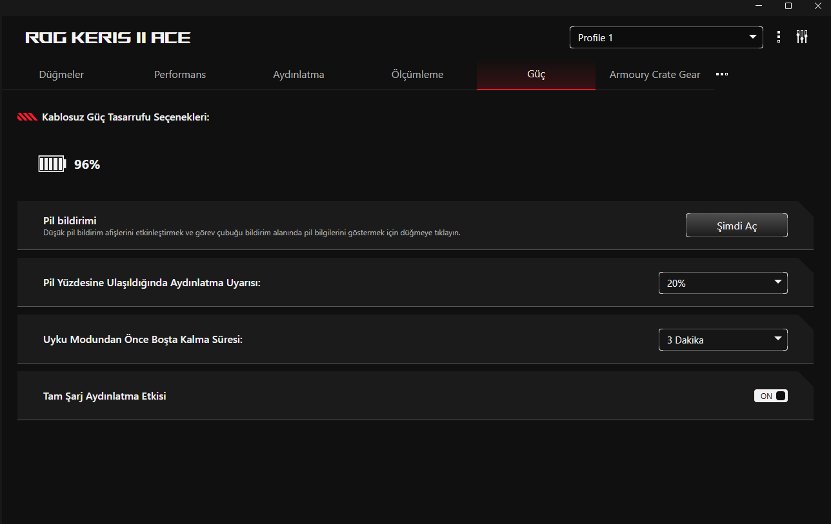831x524 pixels.
Task: Click the Pil Yüzdesine Ulaşıldığında Aydınlatma Uyarısı label
Action: point(152,283)
